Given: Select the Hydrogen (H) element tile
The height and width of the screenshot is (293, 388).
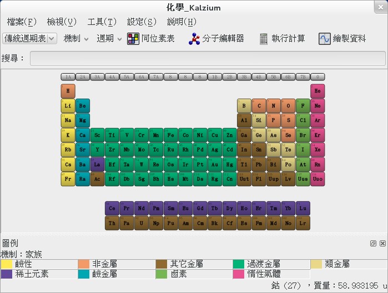Looking at the screenshot, I should [68, 91].
